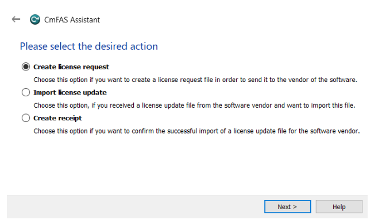Click the 'CmFAS Assistant' title text
This screenshot has width=382, height=220.
(x=72, y=19)
